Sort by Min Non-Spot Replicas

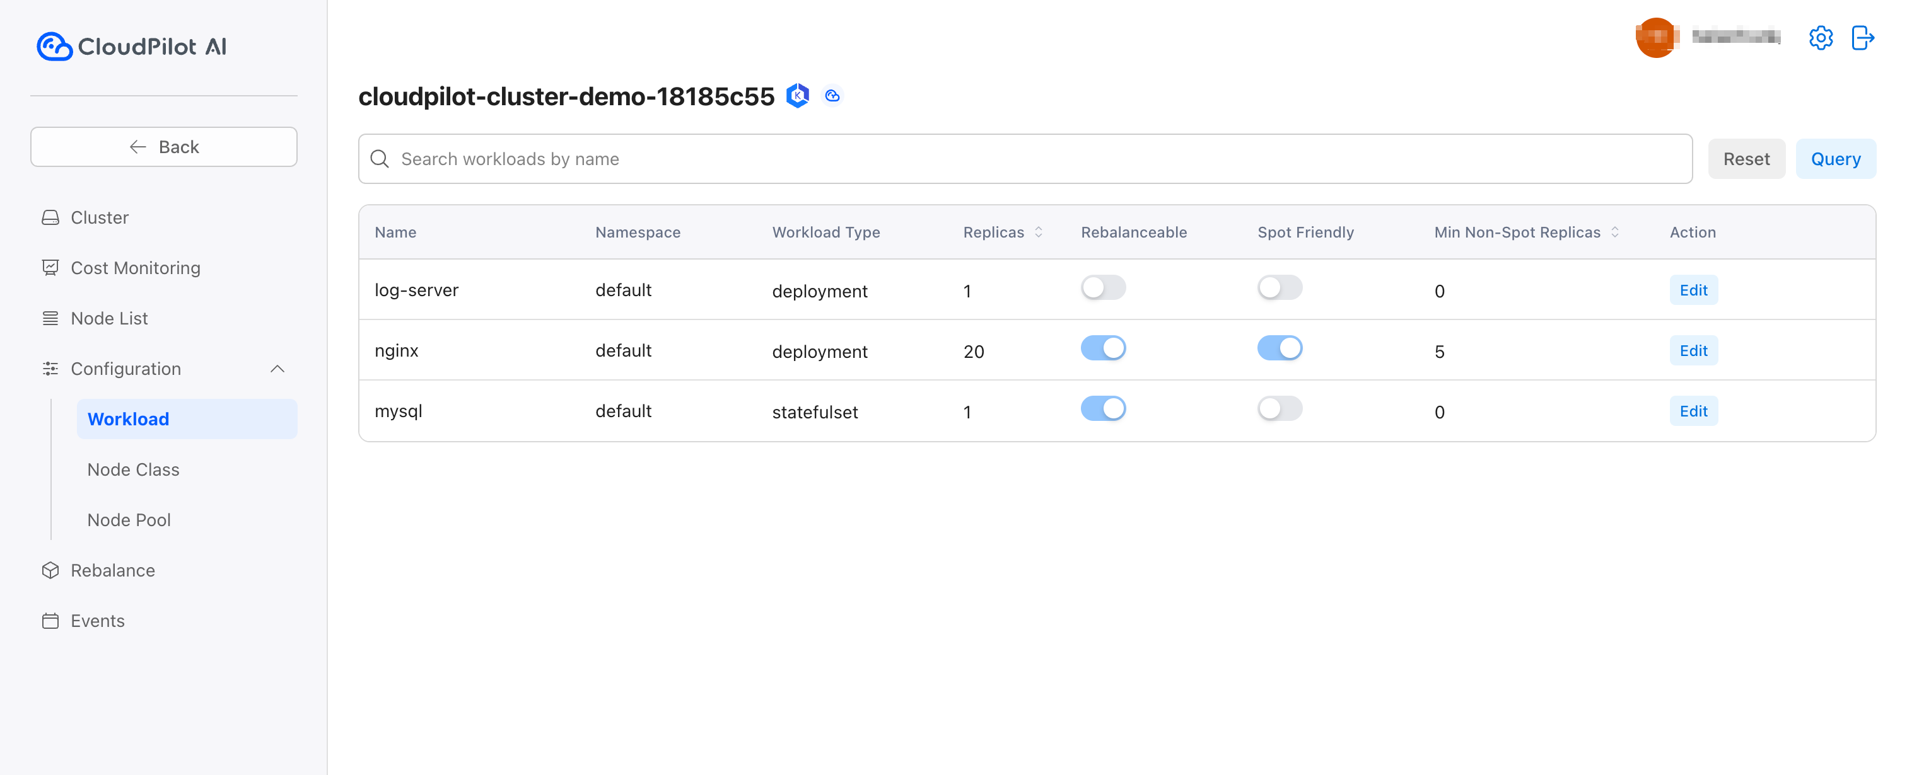point(1614,231)
